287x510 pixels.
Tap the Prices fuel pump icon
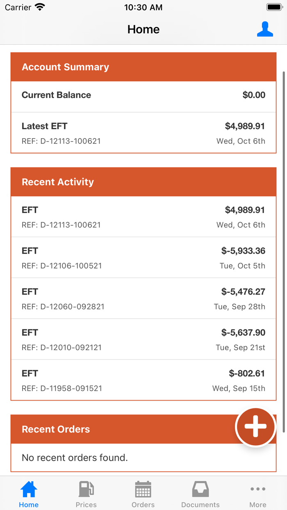click(86, 488)
